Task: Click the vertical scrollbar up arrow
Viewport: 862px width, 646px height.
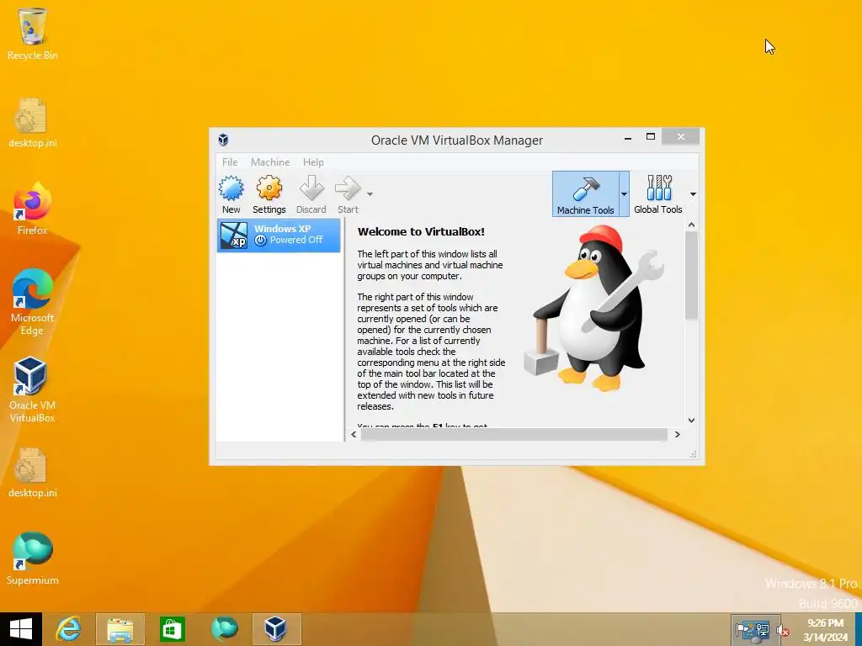Action: tap(692, 225)
